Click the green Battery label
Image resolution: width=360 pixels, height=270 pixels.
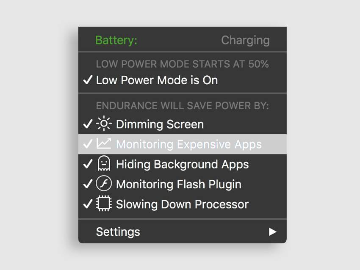(116, 40)
